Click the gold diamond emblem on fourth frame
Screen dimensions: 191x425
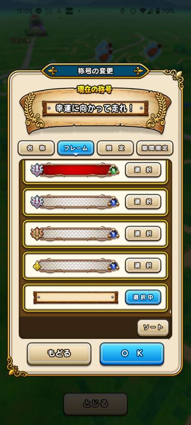tap(37, 266)
